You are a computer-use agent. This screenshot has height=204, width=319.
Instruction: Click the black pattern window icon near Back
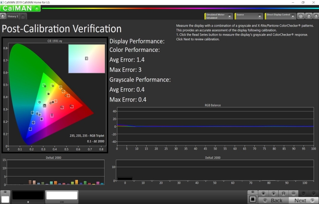[253, 199]
